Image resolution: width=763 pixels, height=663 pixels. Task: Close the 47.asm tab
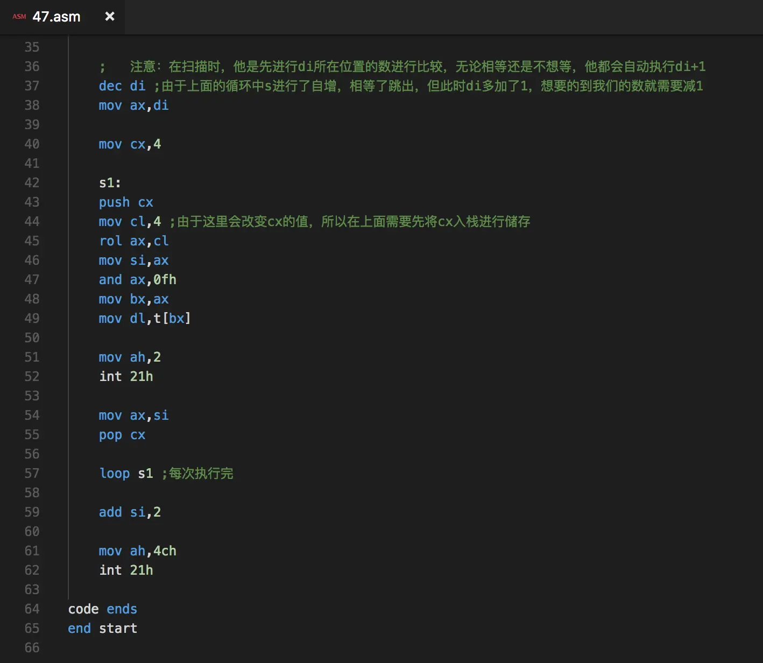[x=110, y=17]
